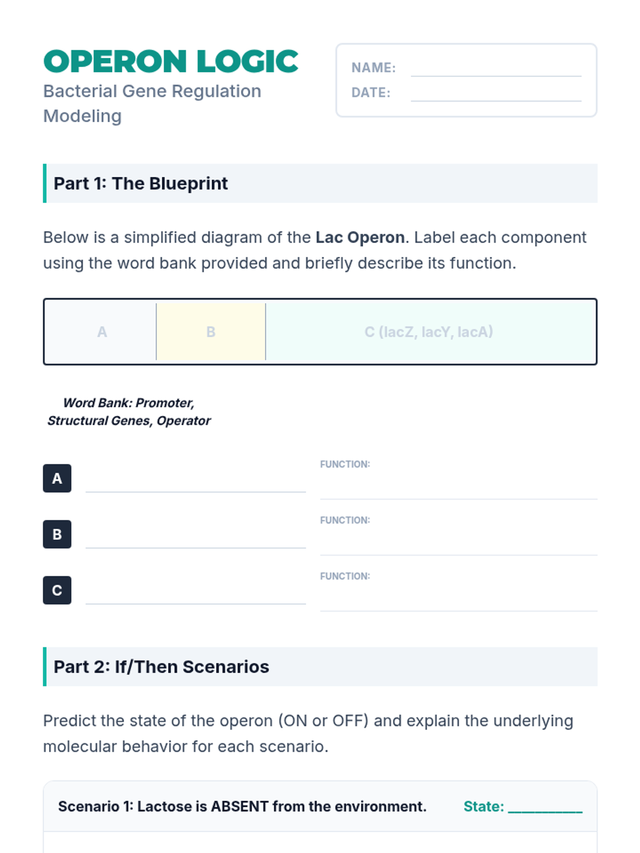Image resolution: width=640 pixels, height=853 pixels.
Task: Click the OPERON LOGIC title
Action: [171, 62]
